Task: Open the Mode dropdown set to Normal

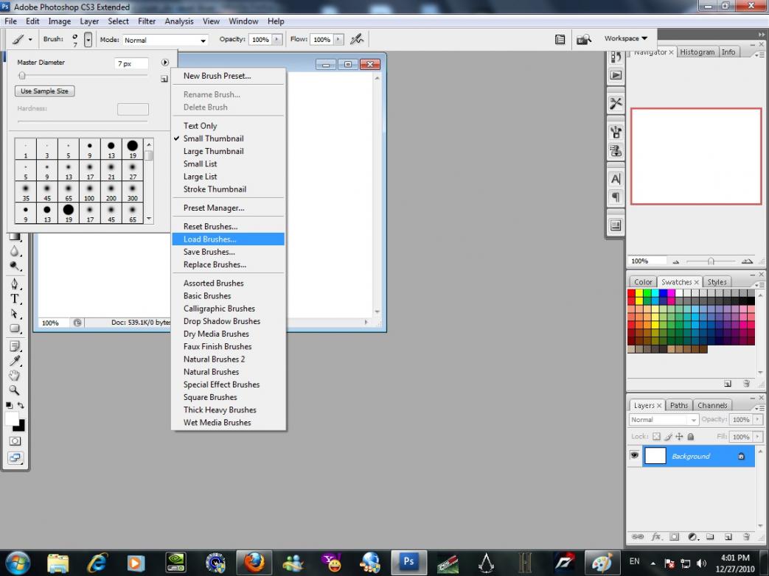Action: click(x=165, y=41)
